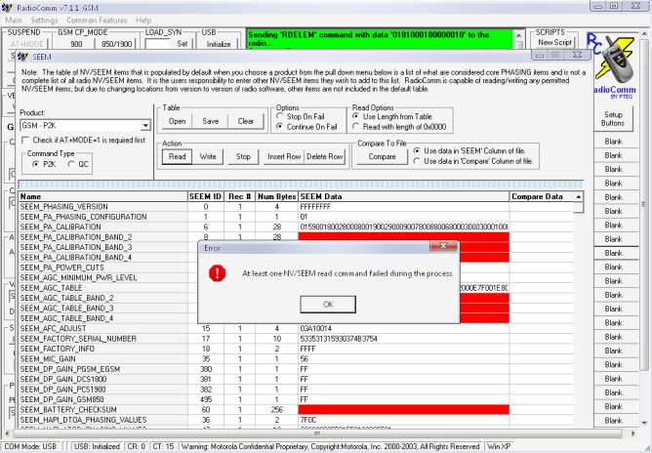Click the Read action button
Viewport: 652px width, 453px height.
177,156
